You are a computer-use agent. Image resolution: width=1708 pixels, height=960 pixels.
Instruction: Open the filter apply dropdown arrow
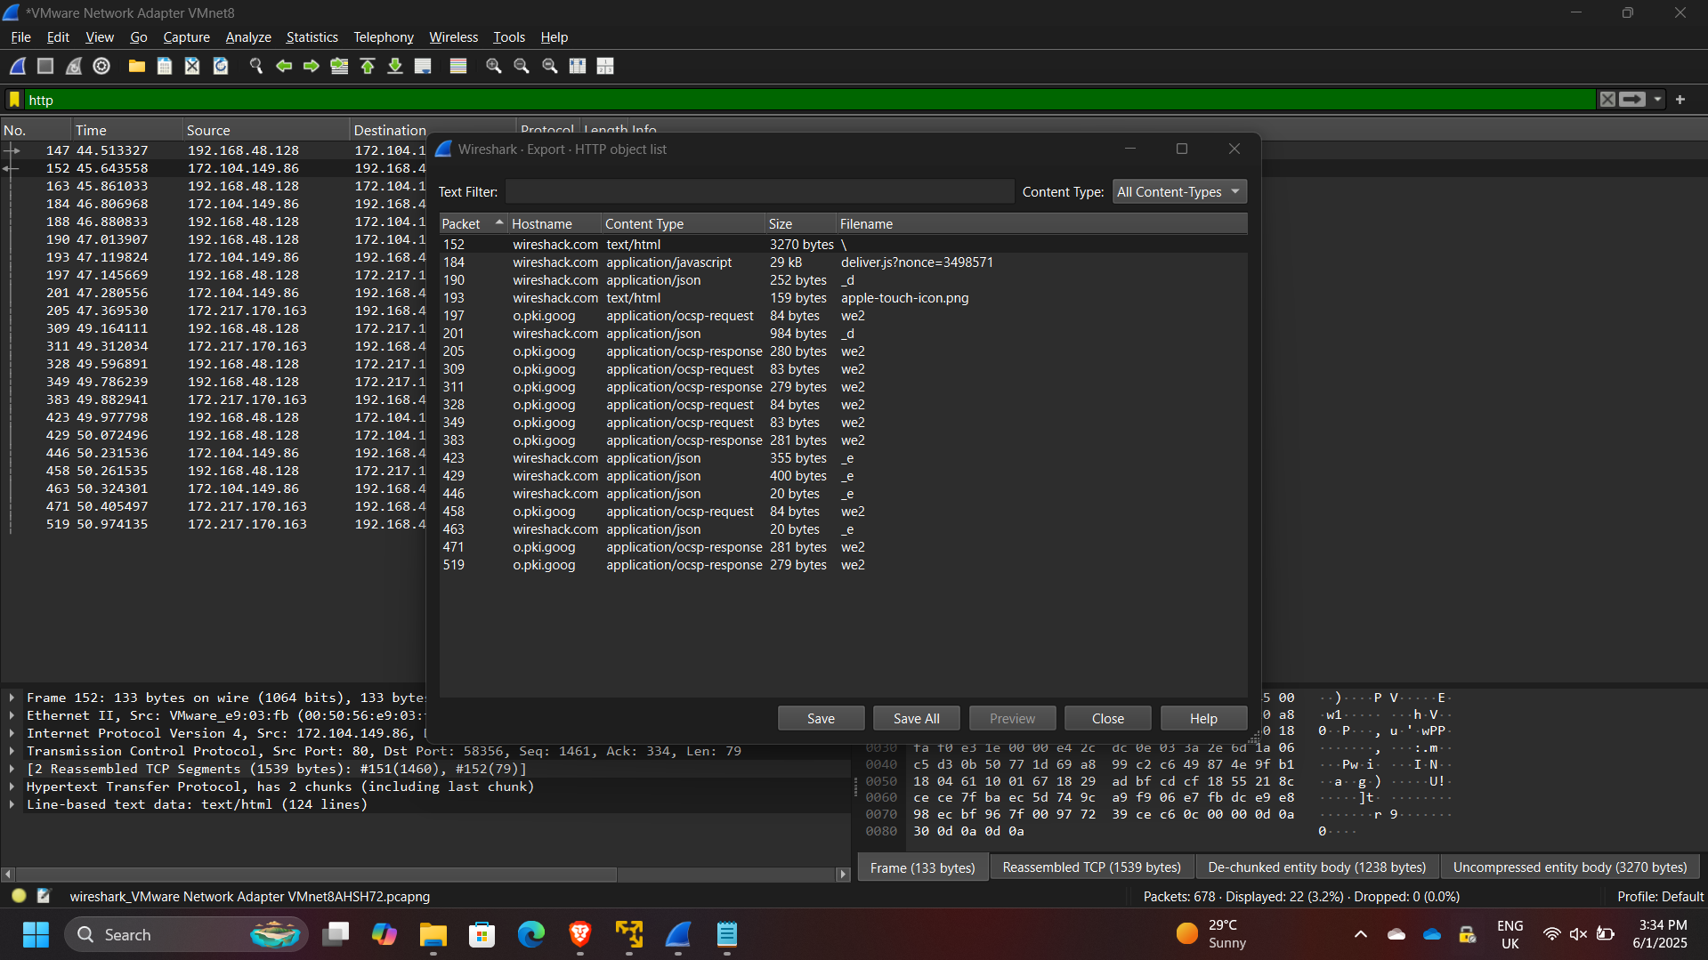tap(1655, 100)
